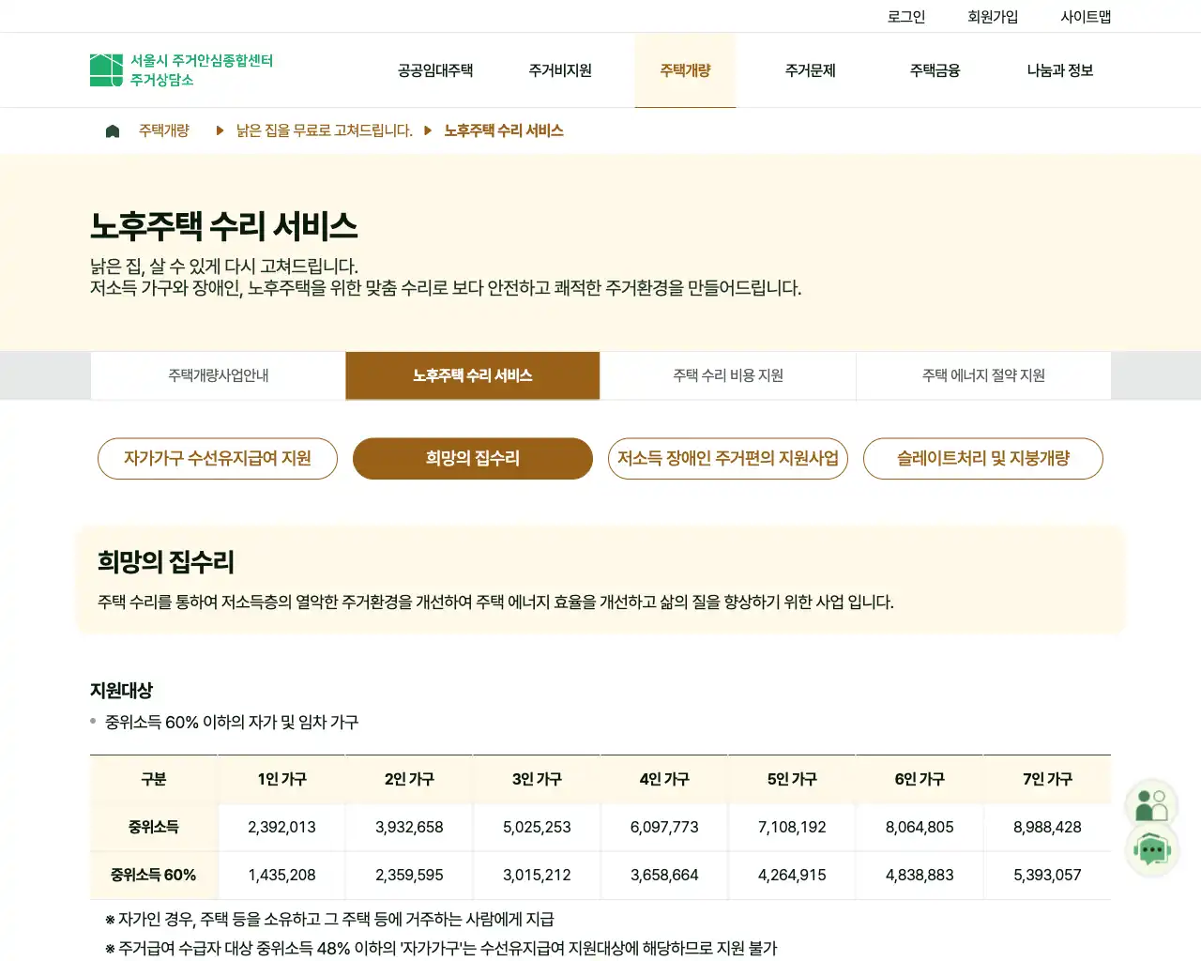Viewport: 1201px width, 961px height.
Task: Switch to the 주택 수리 비용 지원 tab
Action: coord(728,375)
